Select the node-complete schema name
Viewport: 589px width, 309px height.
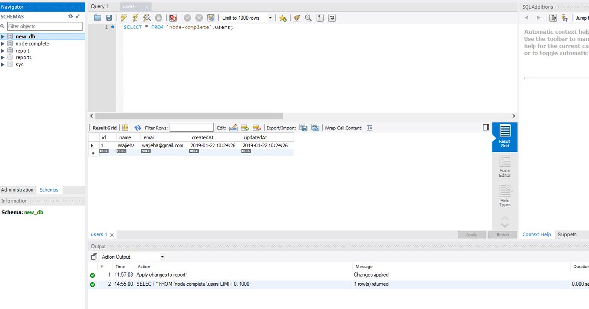(x=32, y=44)
